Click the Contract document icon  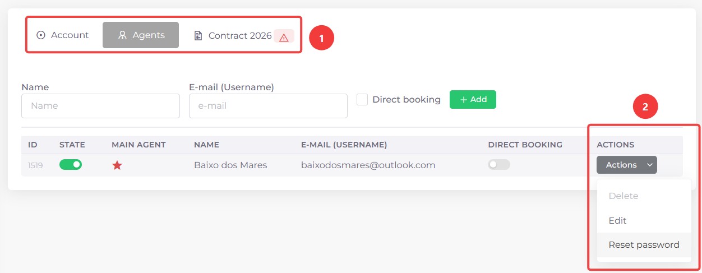(198, 36)
